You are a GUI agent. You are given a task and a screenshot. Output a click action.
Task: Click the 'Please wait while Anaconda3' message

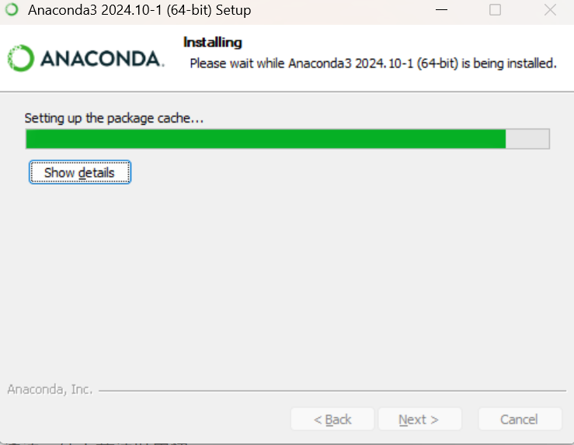373,64
